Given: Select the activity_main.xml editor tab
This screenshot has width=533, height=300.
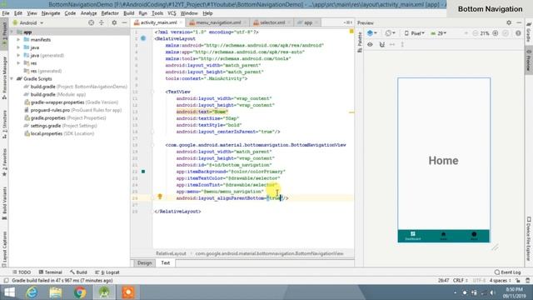Looking at the screenshot, I should (158, 22).
